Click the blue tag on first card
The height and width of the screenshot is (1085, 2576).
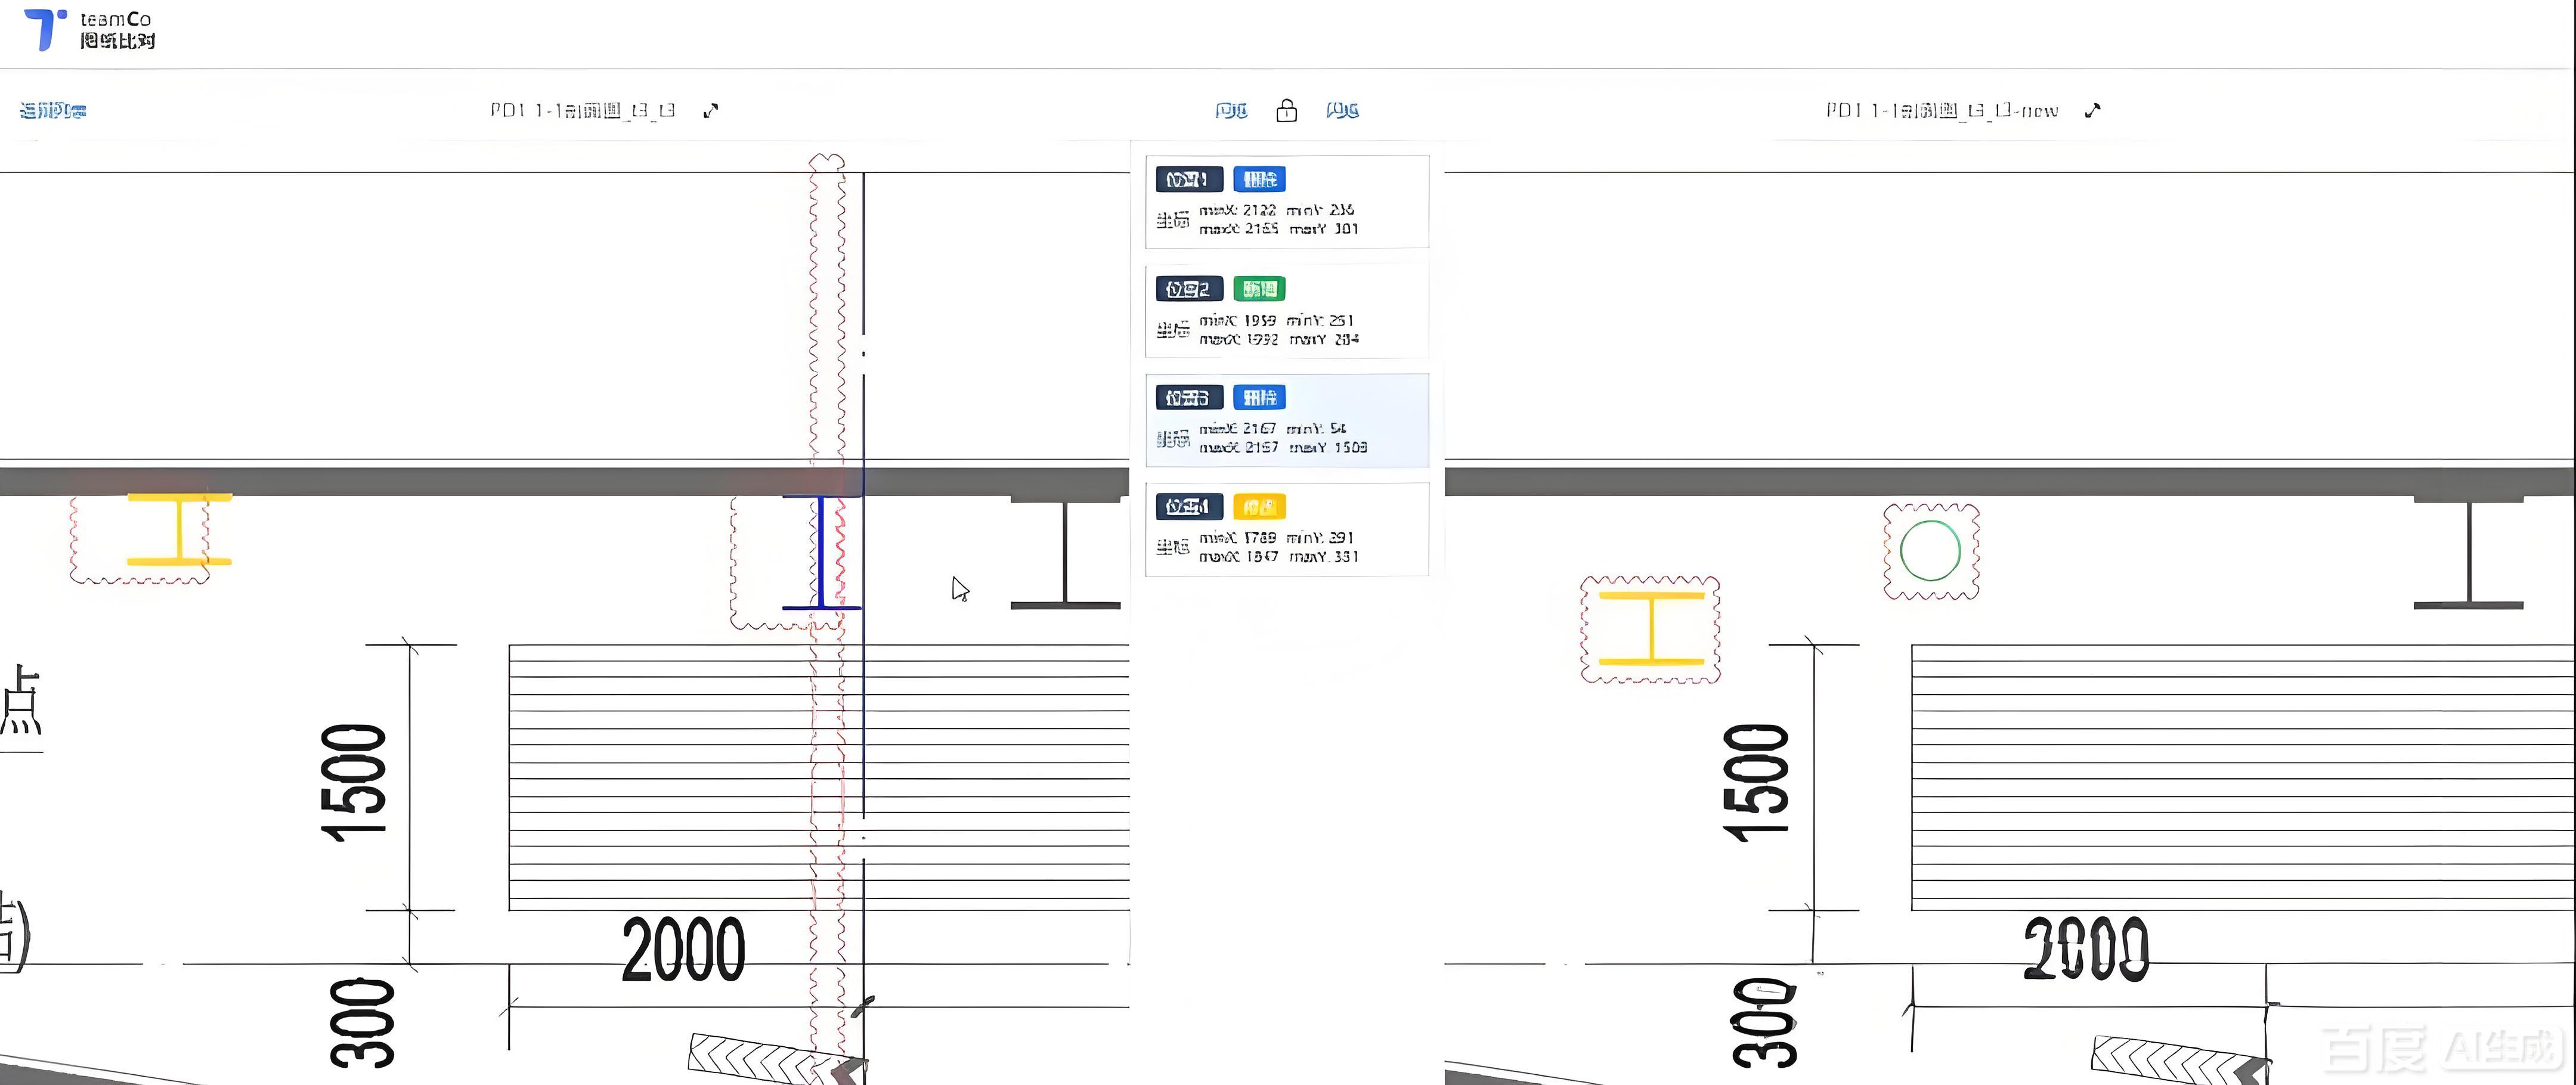[1259, 180]
